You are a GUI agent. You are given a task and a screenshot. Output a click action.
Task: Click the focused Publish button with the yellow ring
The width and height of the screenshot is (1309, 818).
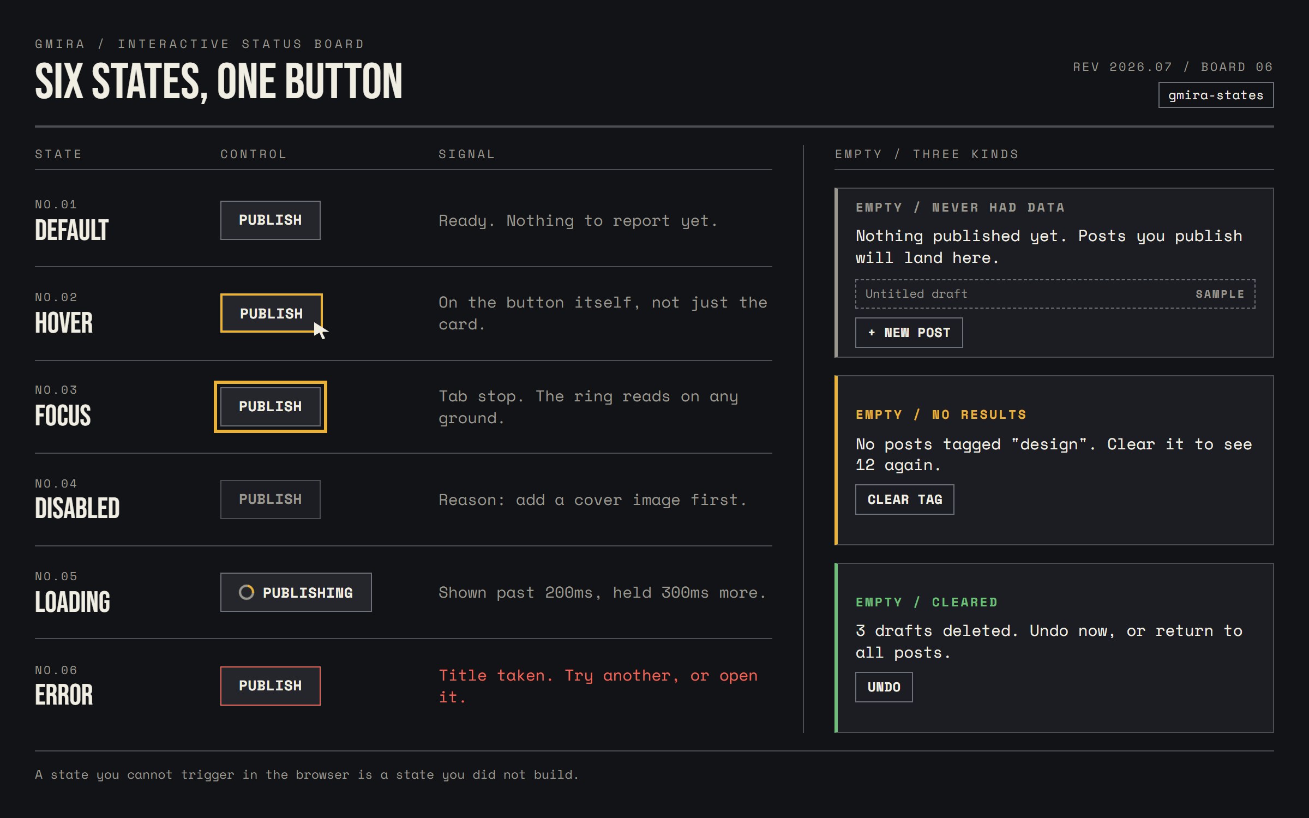[270, 407]
